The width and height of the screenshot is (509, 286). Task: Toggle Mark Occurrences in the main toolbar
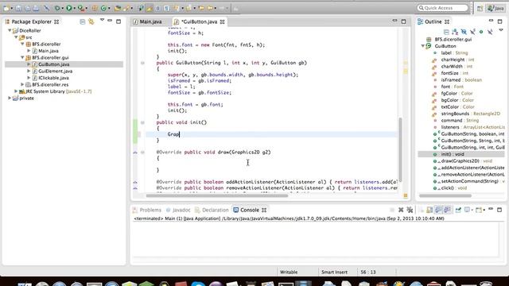click(150, 8)
